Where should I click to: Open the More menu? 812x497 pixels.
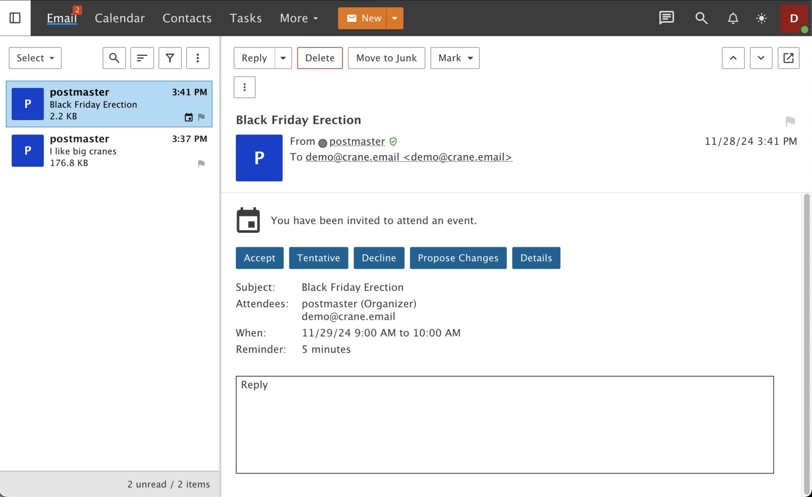[299, 18]
